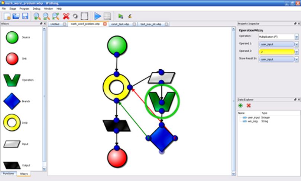Image resolution: width=301 pixels, height=181 pixels.
Task: Expand the Operand 1 dropdown arrow
Action: (297, 44)
